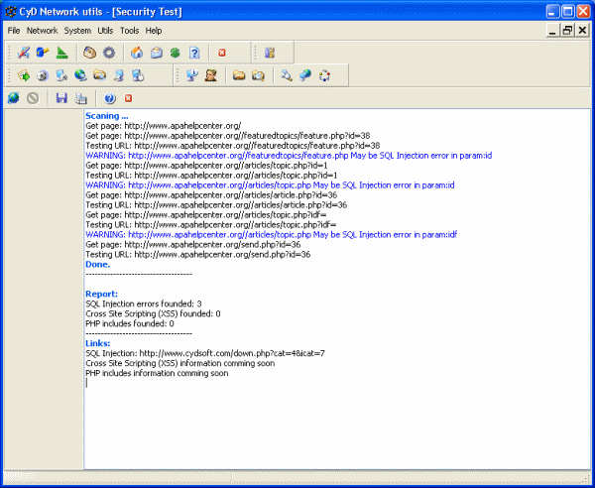Click 'PHP includes information comming soon' line
The height and width of the screenshot is (488, 595).
tap(157, 373)
